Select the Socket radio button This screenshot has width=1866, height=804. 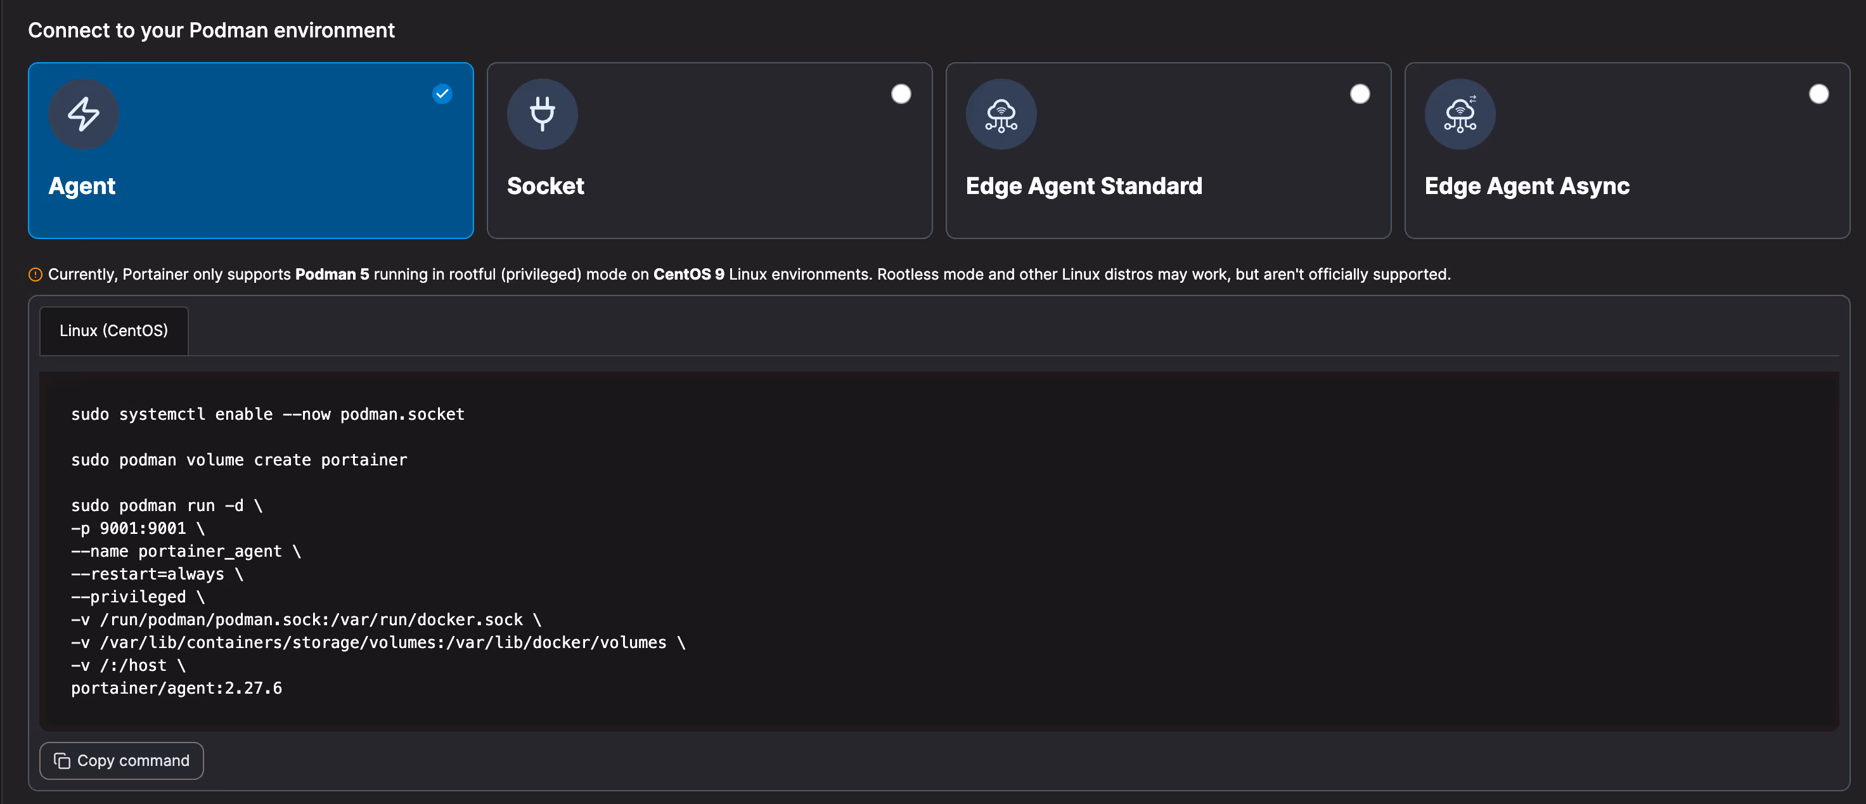coord(901,94)
